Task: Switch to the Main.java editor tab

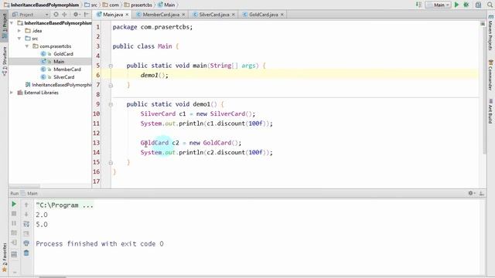Action: [113, 15]
